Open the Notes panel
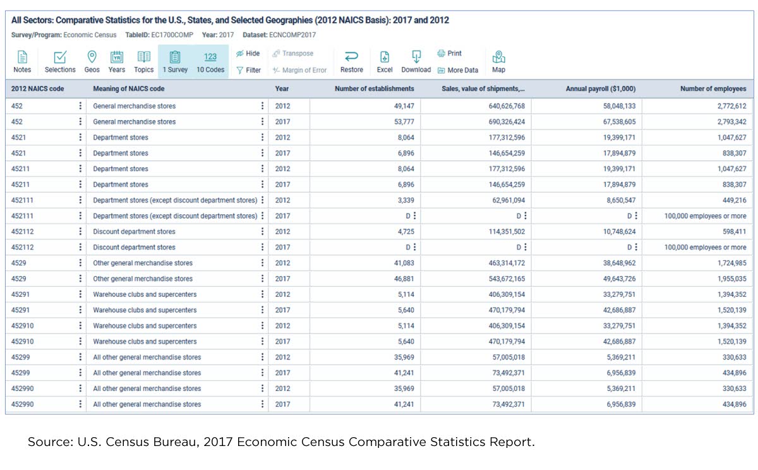 [22, 62]
